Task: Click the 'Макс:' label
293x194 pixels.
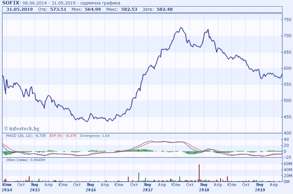Action: (x=112, y=9)
